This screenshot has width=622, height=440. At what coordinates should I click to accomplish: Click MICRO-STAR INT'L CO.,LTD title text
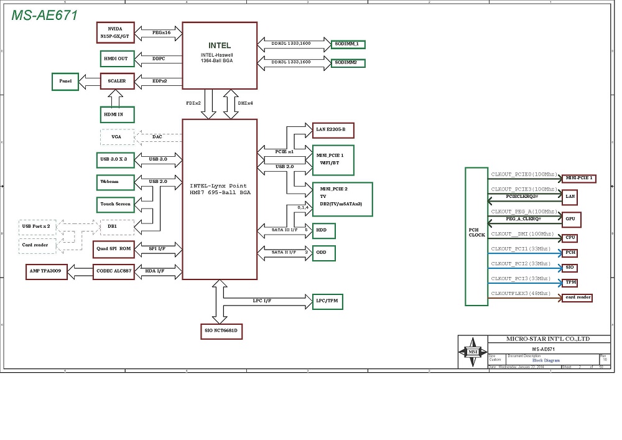548,339
